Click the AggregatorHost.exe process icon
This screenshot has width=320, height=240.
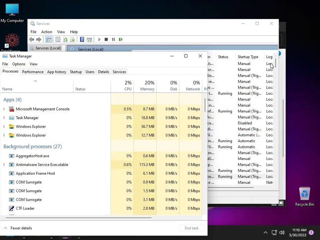12,156
